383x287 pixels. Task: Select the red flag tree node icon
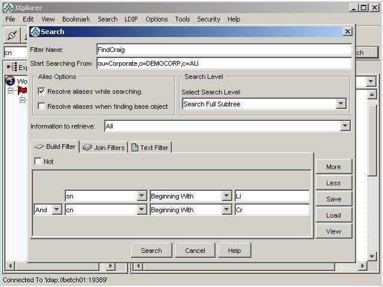point(22,90)
